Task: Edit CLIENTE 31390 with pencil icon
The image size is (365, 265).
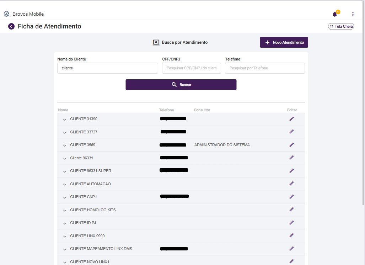Action: [291, 118]
